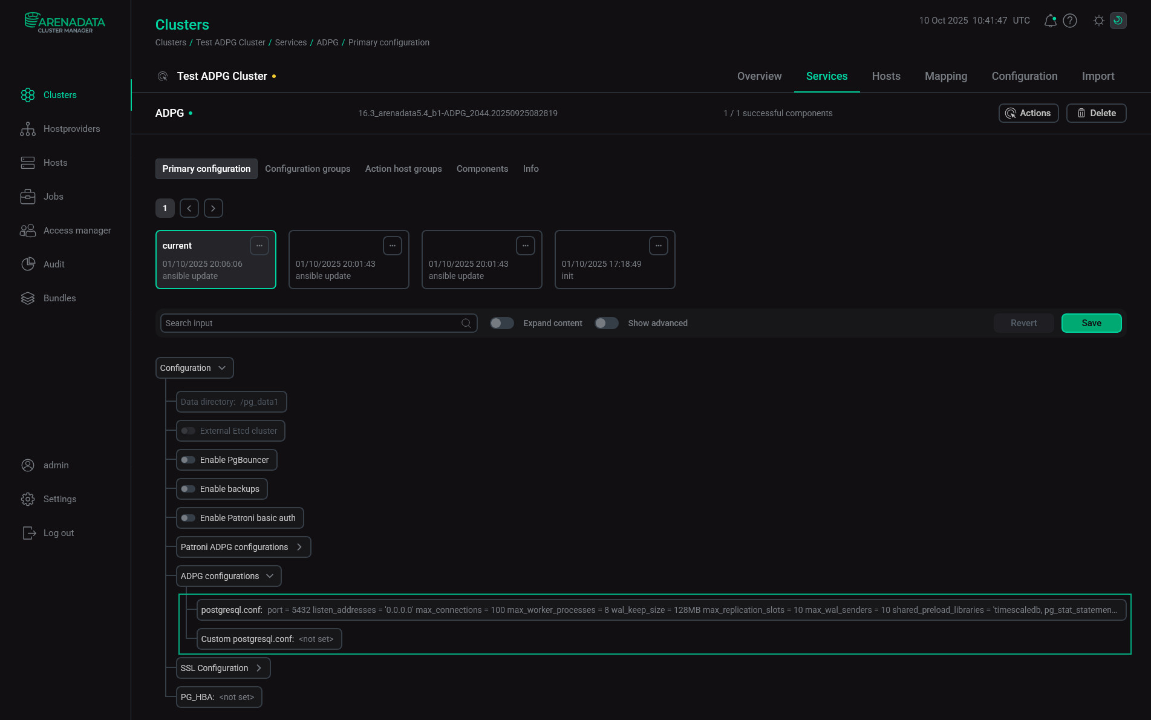Screen dimensions: 1151x720
Task: Turn on the Expand content switch
Action: (x=501, y=323)
